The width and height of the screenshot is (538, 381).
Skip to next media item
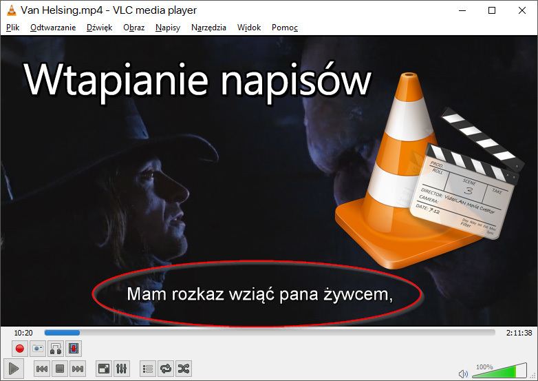pos(78,369)
